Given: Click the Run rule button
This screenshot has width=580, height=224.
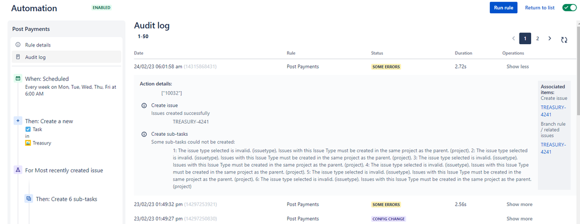Looking at the screenshot, I should click(503, 8).
